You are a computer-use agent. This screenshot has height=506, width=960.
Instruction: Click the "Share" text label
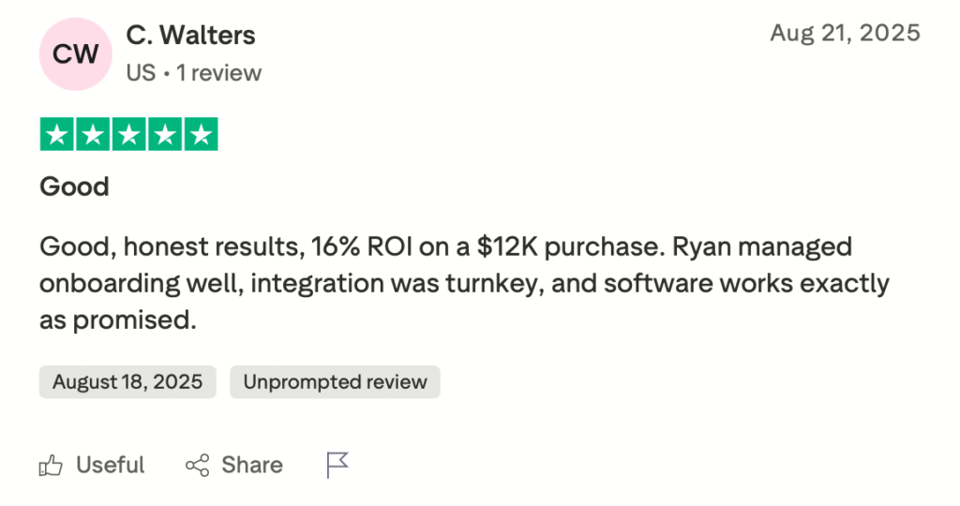coord(251,465)
